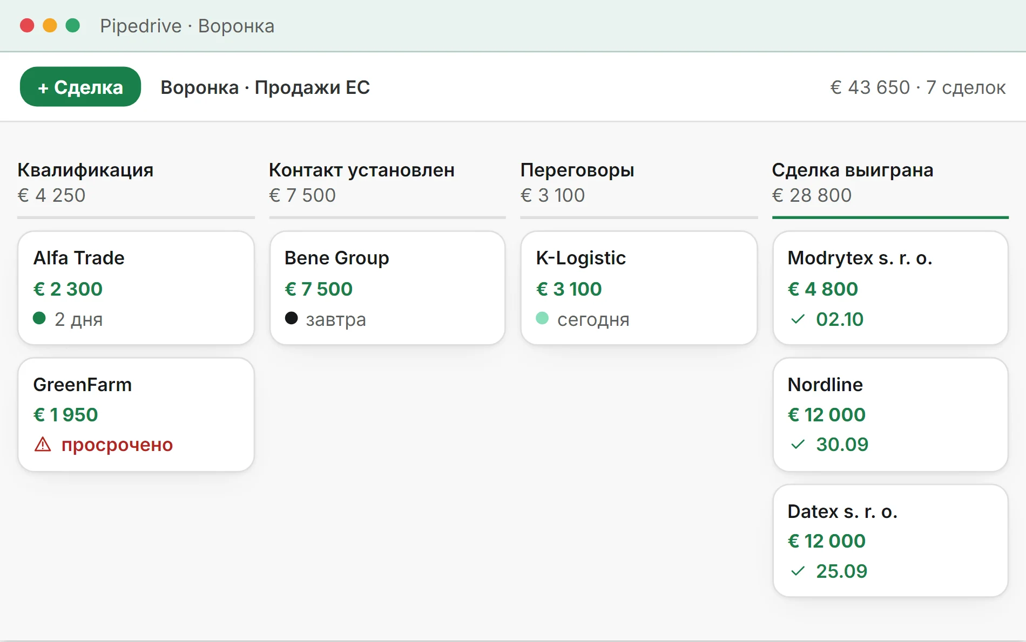Image resolution: width=1026 pixels, height=642 pixels.
Task: Click the Pipedrive · Воронка window title
Action: click(x=187, y=26)
